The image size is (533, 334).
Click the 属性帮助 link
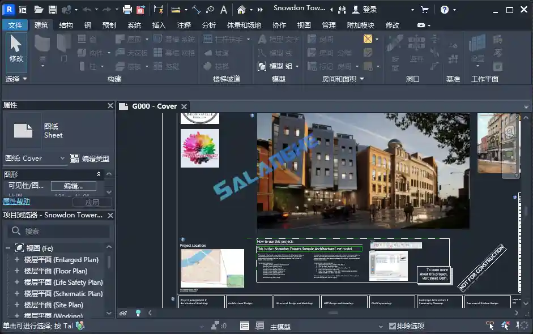[x=16, y=202]
